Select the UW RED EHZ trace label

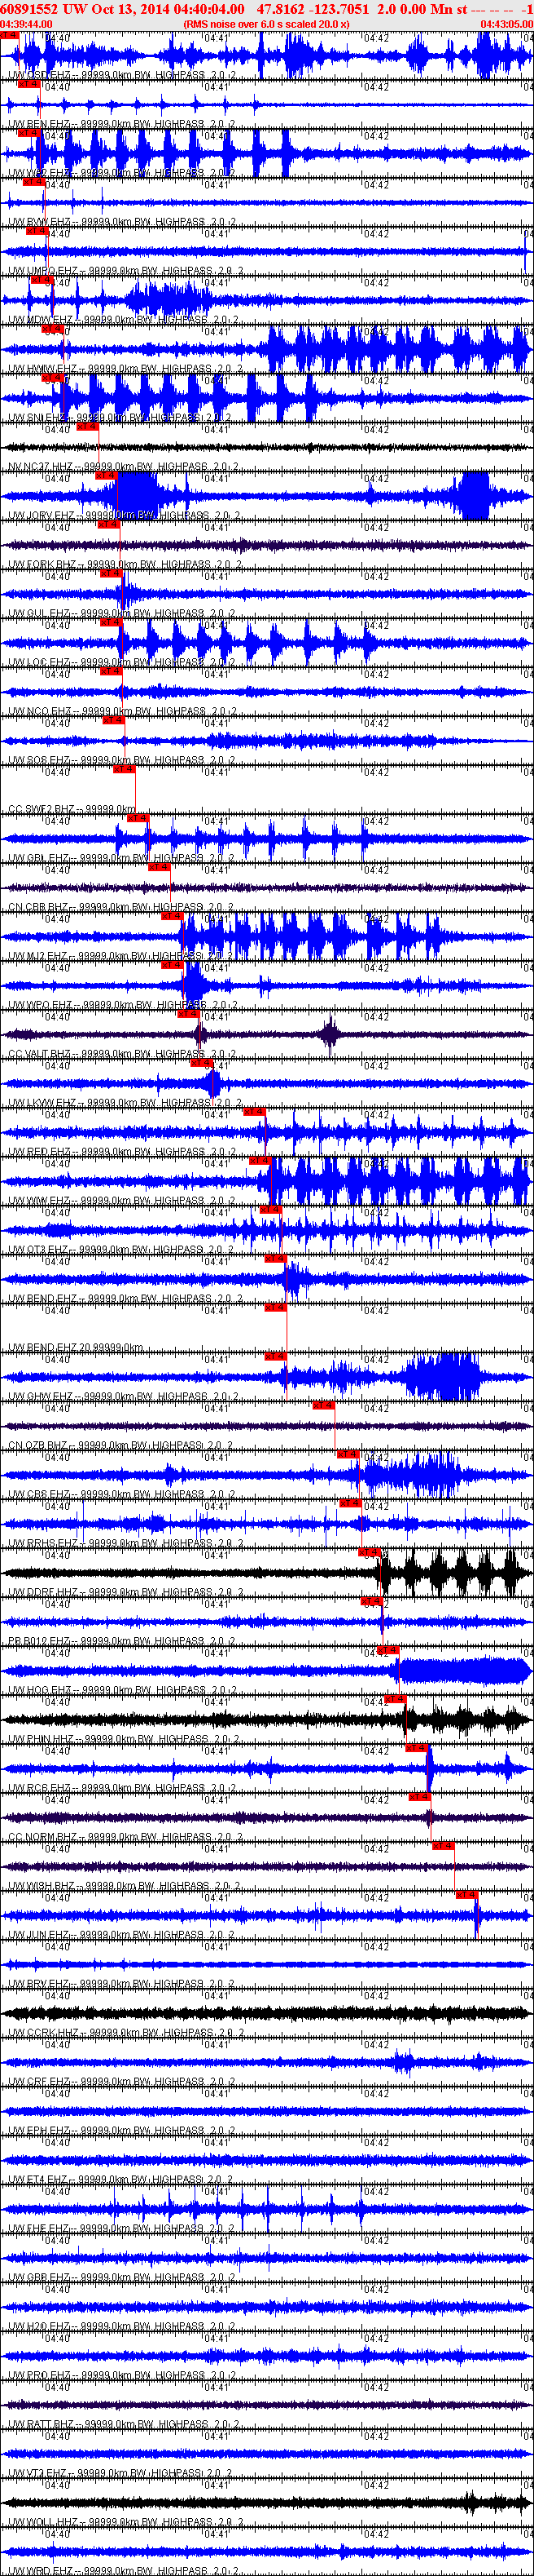tap(122, 1153)
